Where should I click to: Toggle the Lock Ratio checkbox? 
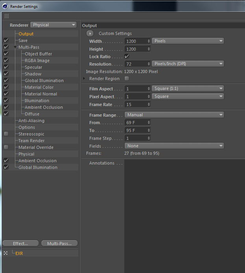(x=127, y=57)
